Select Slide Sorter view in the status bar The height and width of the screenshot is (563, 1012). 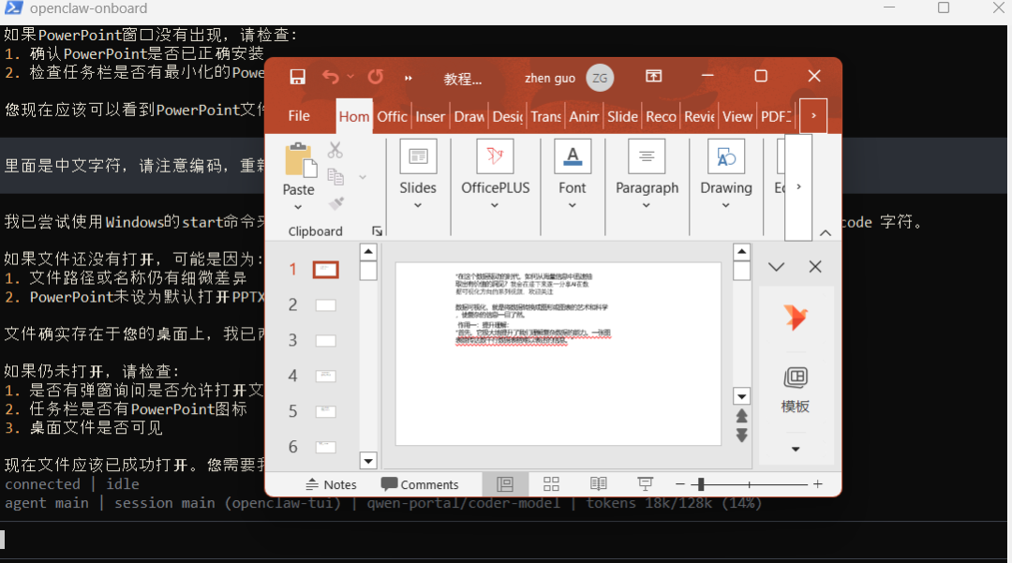[551, 483]
